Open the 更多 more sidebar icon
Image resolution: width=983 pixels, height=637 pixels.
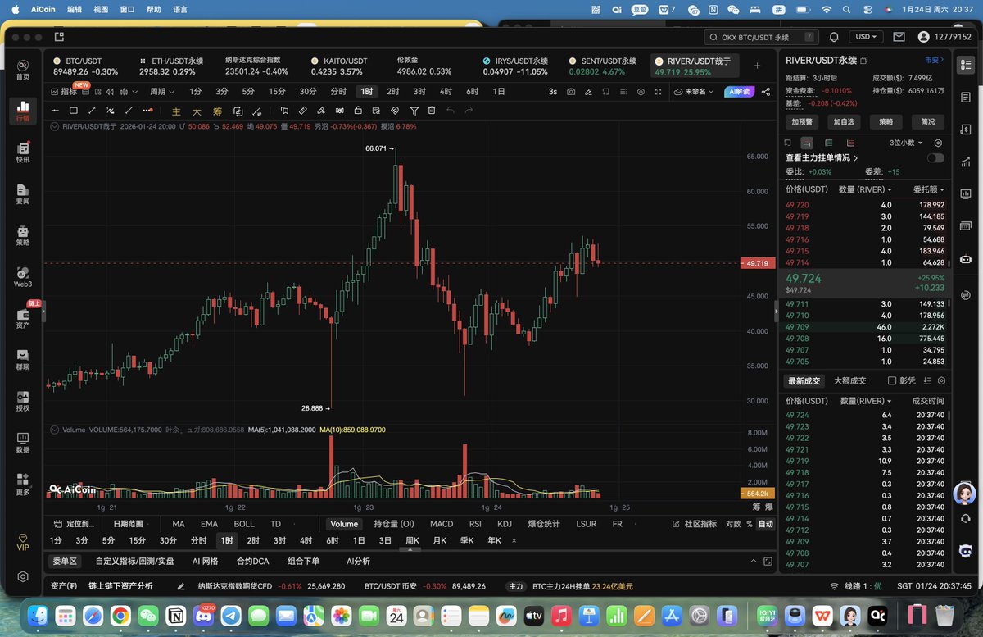click(x=23, y=485)
